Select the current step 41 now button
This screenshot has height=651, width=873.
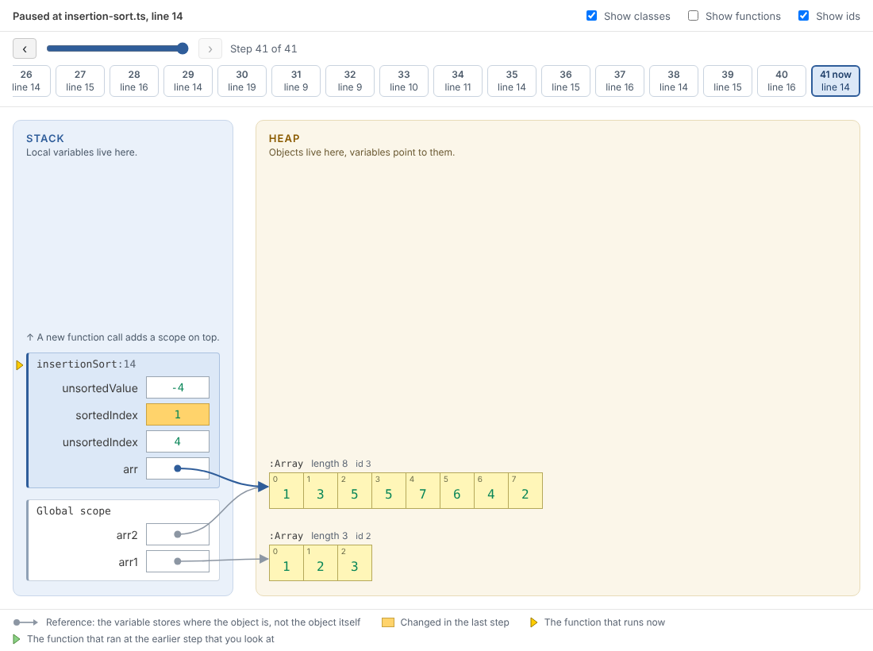click(x=836, y=81)
